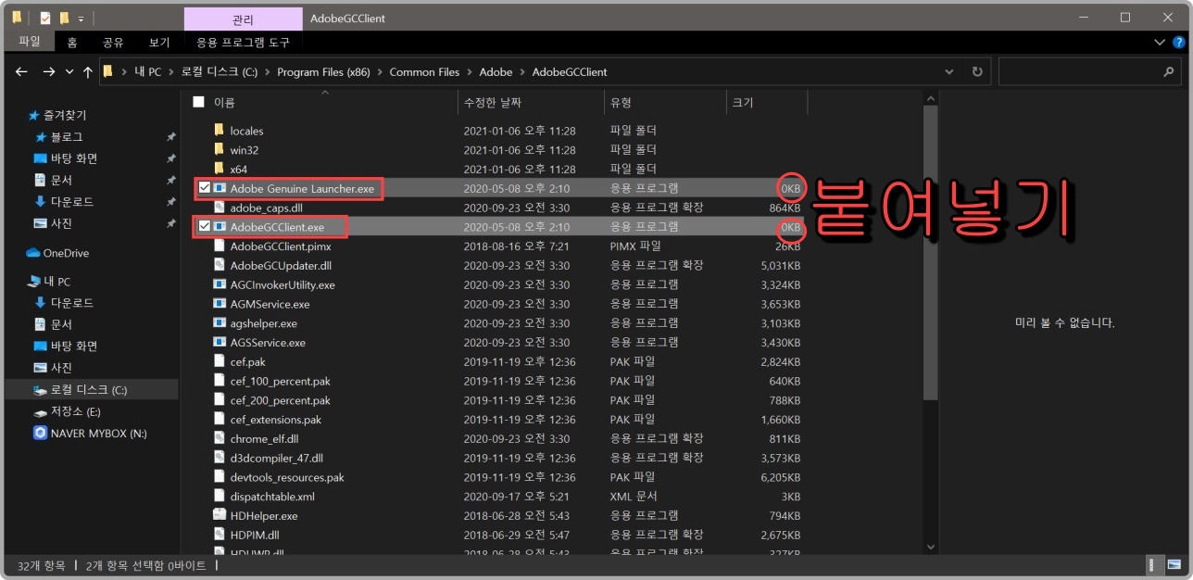Open recent locations dropdown chevron
1193x580 pixels.
point(69,72)
